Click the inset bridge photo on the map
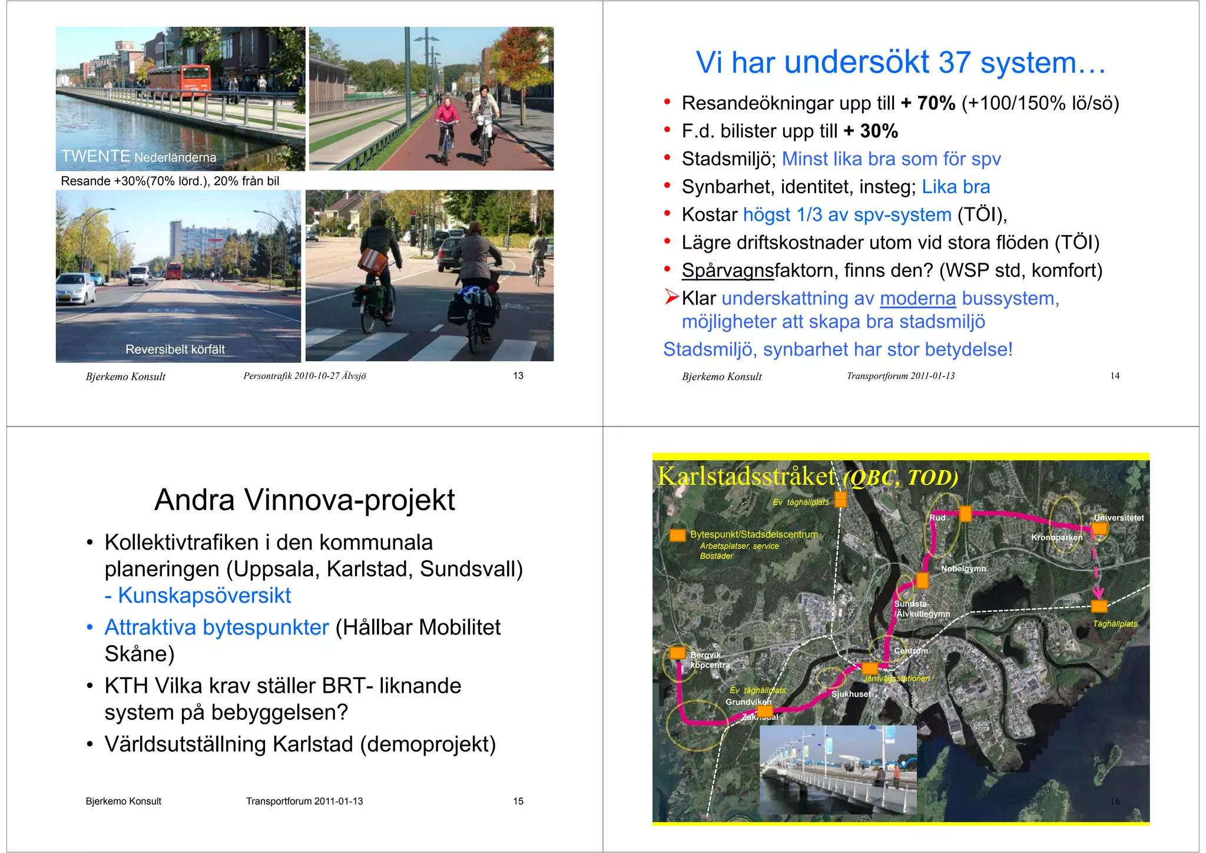This screenshot has width=1206, height=853. click(839, 770)
